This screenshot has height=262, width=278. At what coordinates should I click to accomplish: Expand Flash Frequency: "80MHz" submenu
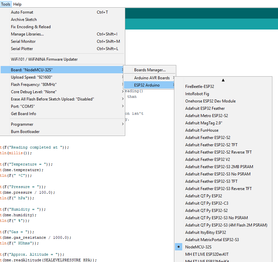[62, 85]
